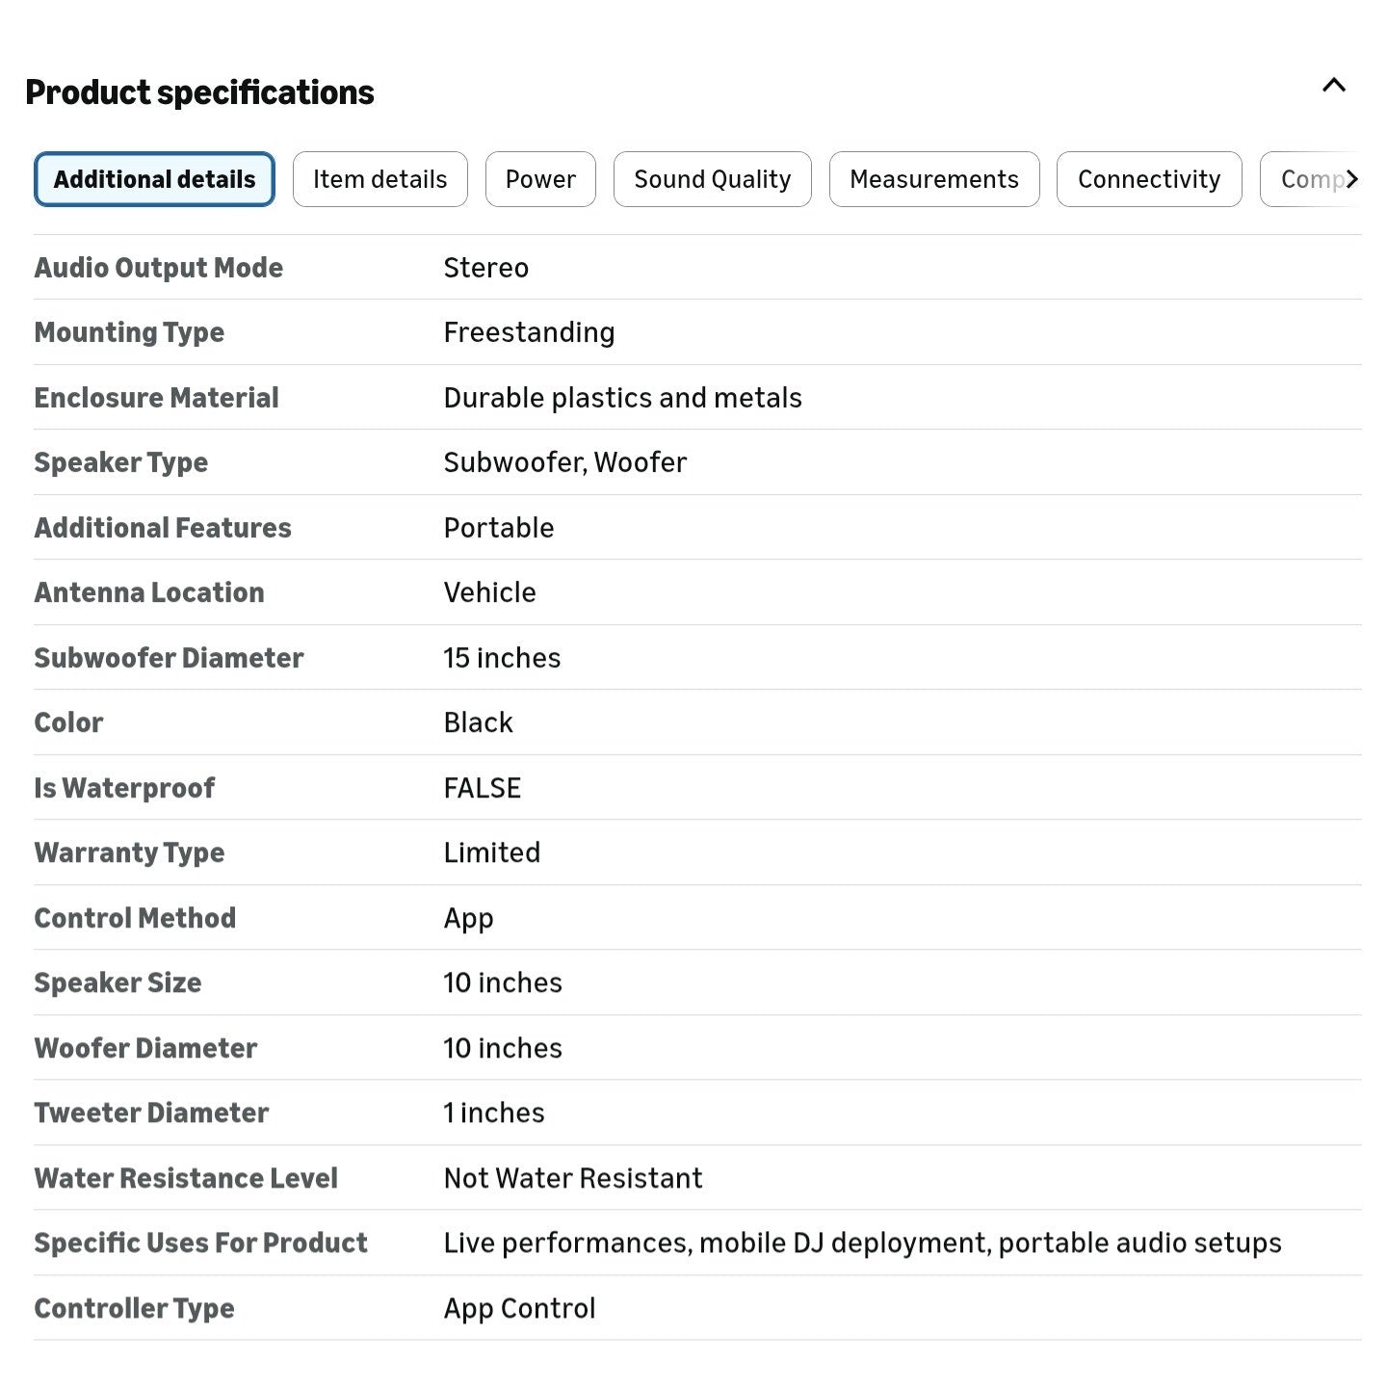Click the right arrow to show more tabs
This screenshot has height=1387, width=1387.
(x=1352, y=179)
